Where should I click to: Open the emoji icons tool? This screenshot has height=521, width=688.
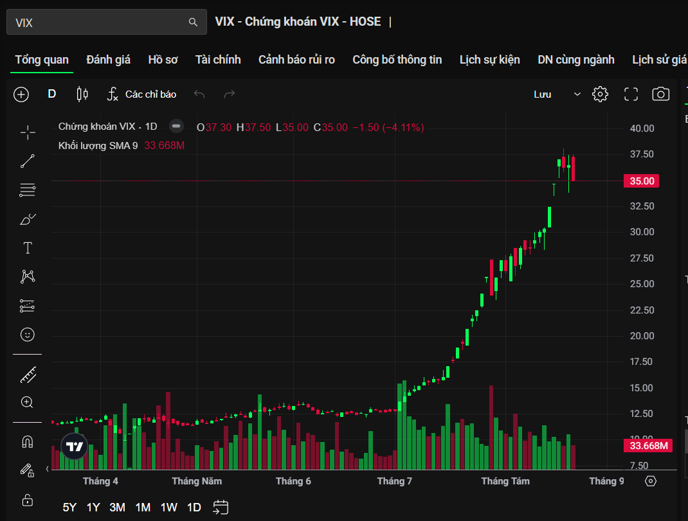[28, 335]
